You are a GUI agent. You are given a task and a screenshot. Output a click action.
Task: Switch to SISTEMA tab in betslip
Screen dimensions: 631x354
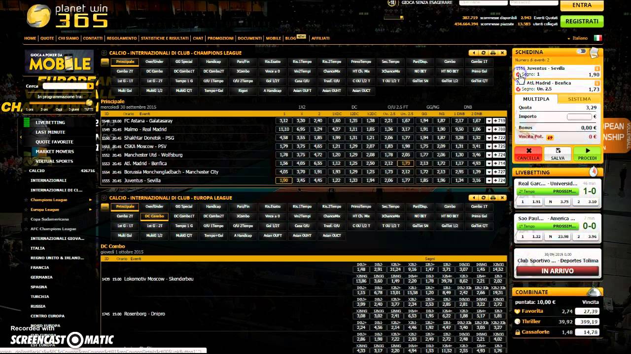[x=579, y=99]
